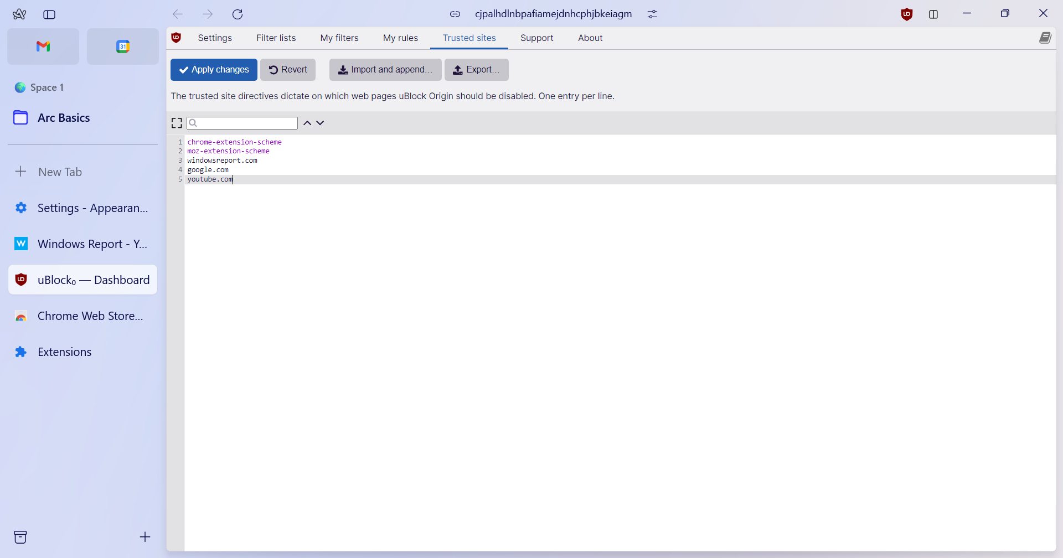Select the uBlock Dashboard tab in sidebar
1063x558 pixels.
click(x=83, y=280)
